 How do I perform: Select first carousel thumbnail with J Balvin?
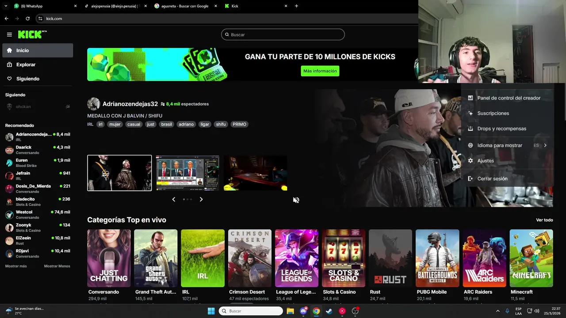(x=119, y=173)
